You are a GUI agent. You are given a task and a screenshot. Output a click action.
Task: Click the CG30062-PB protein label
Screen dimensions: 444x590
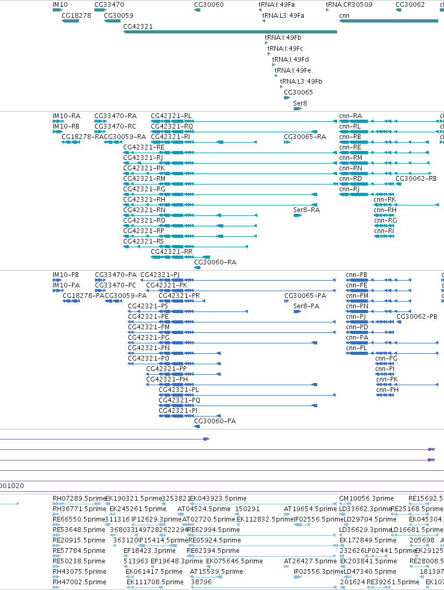417,317
